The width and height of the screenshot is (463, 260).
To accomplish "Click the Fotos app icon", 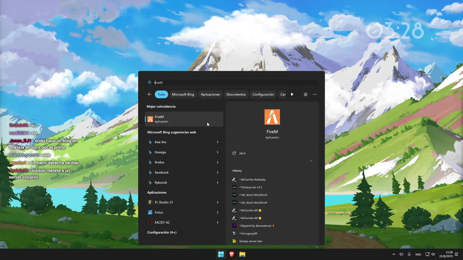I will 150,212.
